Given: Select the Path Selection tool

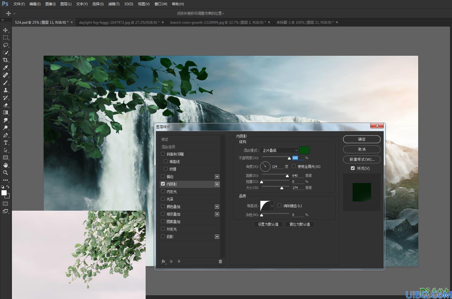Looking at the screenshot, I should tap(5, 150).
